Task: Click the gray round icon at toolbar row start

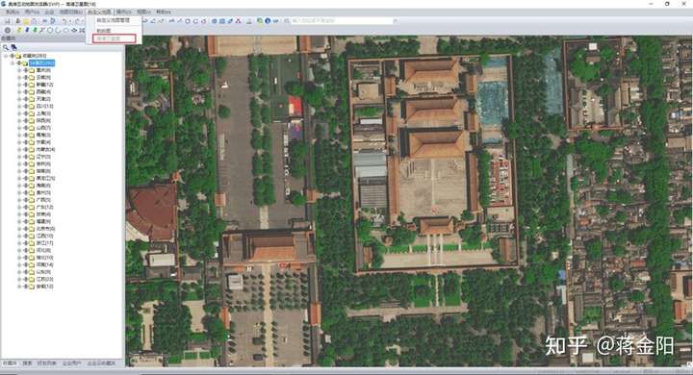Action: tap(8, 30)
